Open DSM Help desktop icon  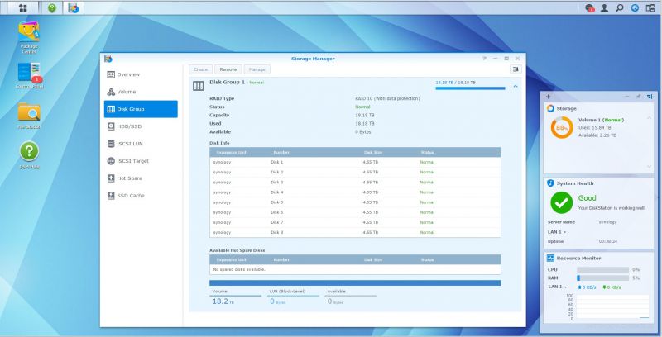[x=29, y=155]
